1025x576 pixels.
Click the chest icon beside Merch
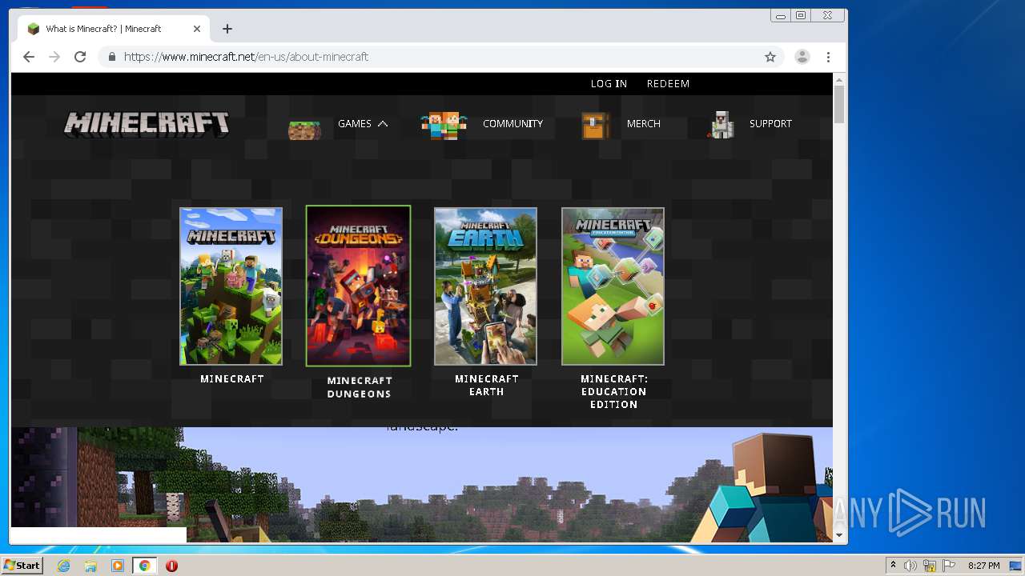(595, 126)
